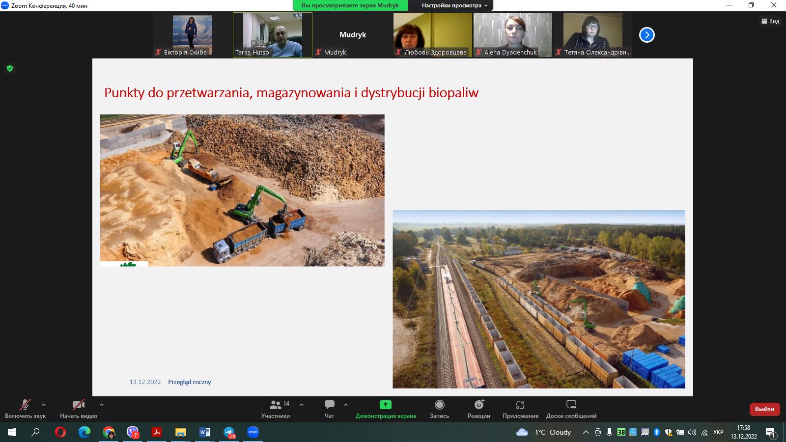Leave meeting with red Выйти button

pyautogui.click(x=764, y=409)
